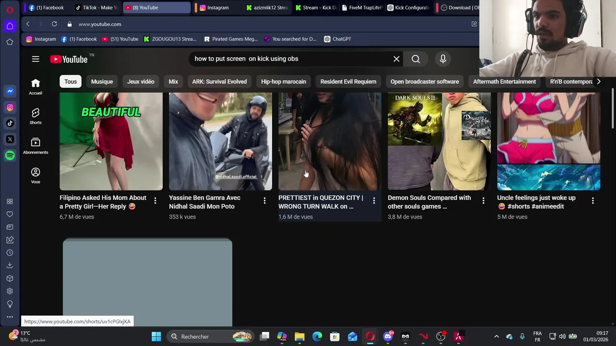Select the Mix filter chip
This screenshot has height=346, width=616.
pyautogui.click(x=173, y=82)
